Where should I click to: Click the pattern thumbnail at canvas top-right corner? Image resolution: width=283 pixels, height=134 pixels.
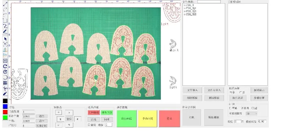tap(172, 12)
